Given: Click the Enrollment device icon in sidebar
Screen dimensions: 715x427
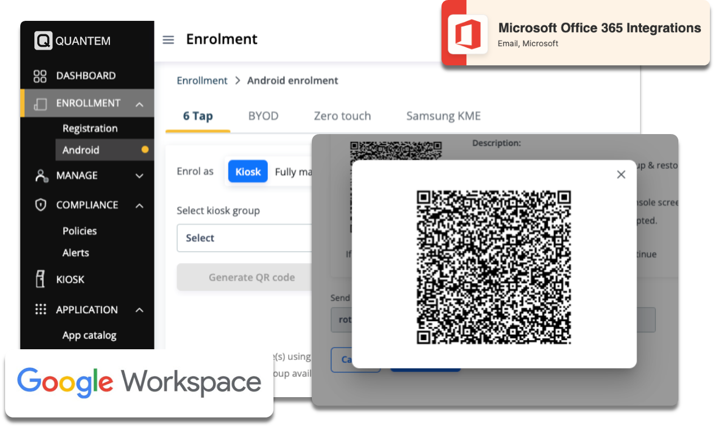Looking at the screenshot, I should (x=40, y=104).
